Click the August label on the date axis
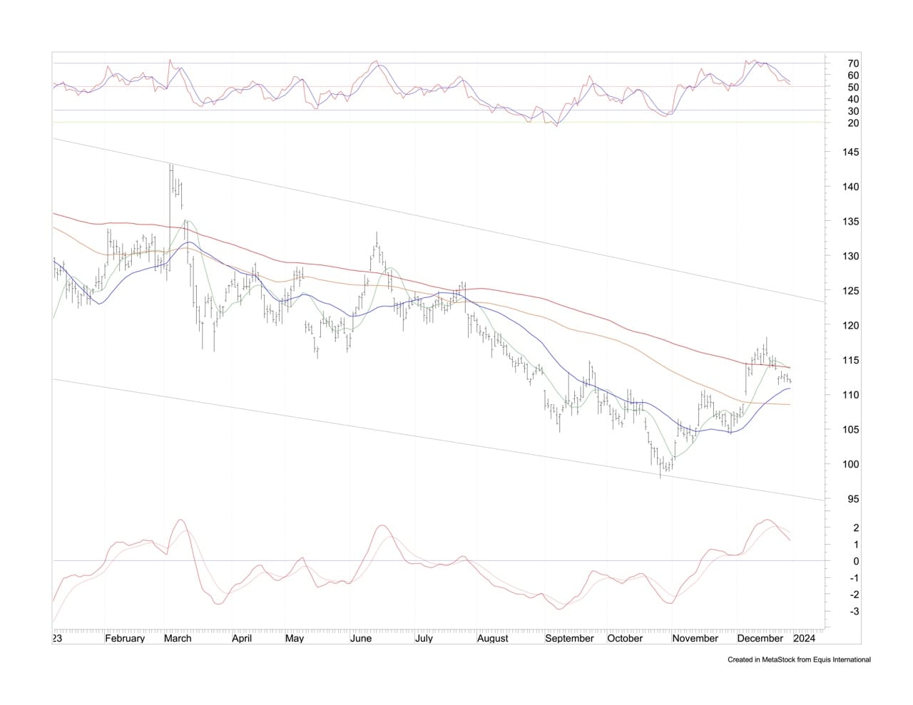The height and width of the screenshot is (705, 913). tap(493, 639)
